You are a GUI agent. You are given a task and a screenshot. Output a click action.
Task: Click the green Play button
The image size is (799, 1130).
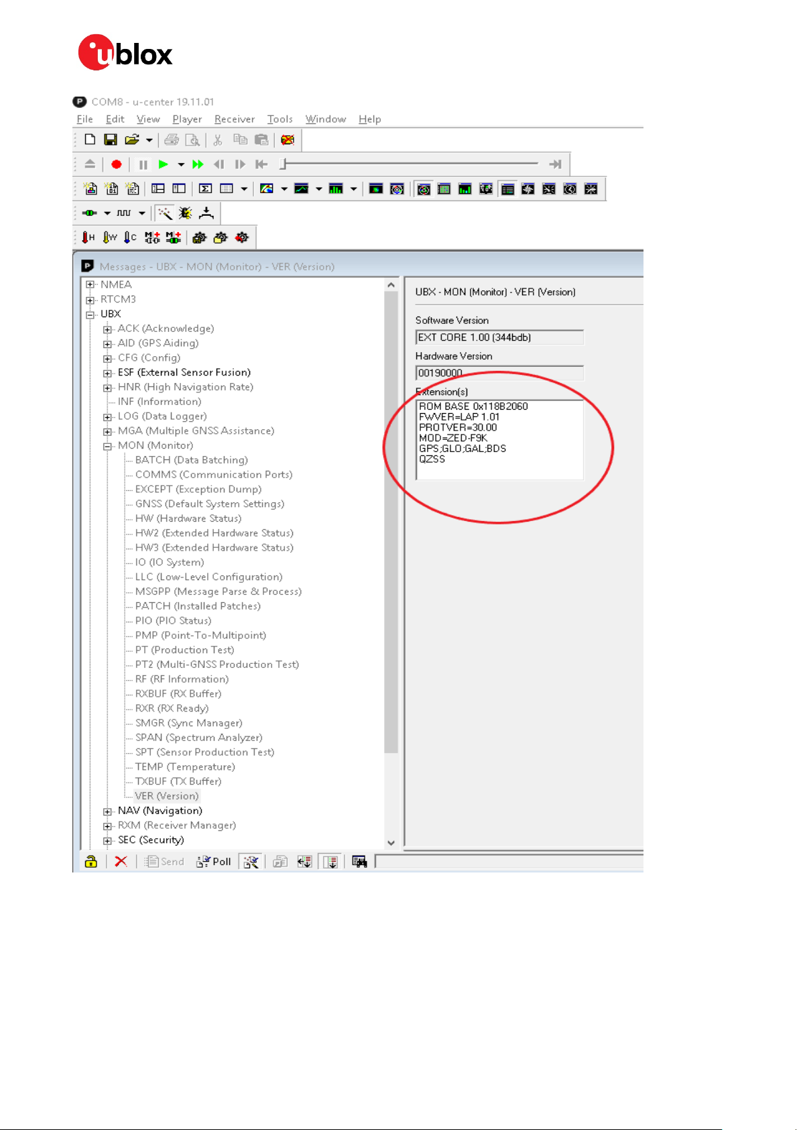[163, 164]
